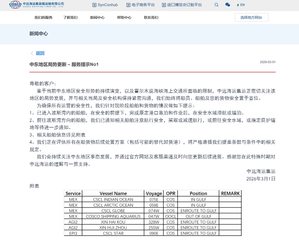
Task: Click CSCL ARCTIC OCEAN cell
Action: (x=113, y=205)
